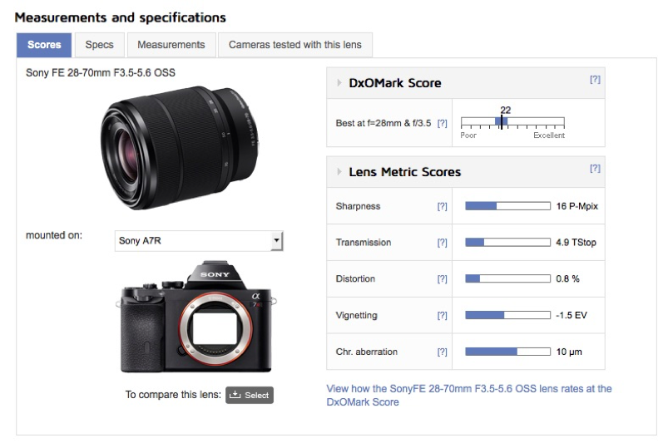
Task: Click the question mark beside Vignetting
Action: click(x=442, y=316)
